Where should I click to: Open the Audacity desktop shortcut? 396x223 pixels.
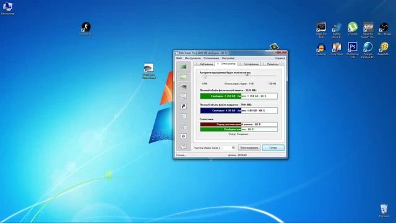click(321, 49)
